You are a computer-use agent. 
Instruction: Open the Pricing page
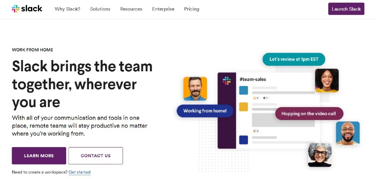coord(192,9)
